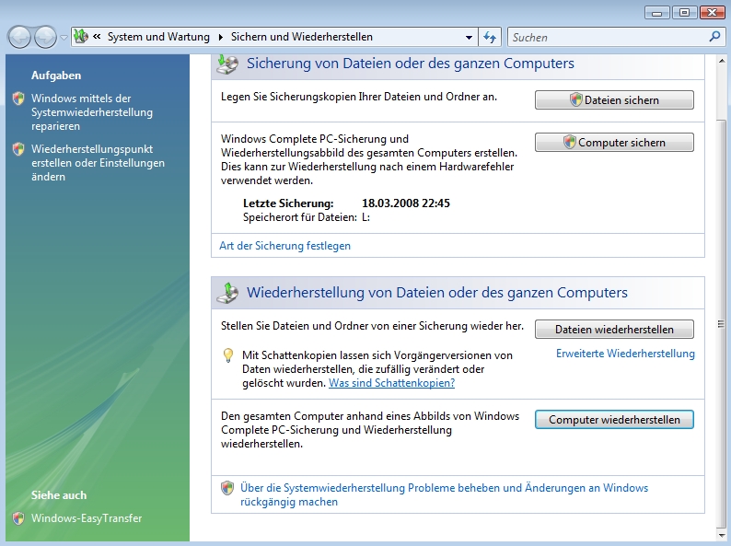Focus the Suchen search field
The image size is (731, 546).
tap(608, 38)
